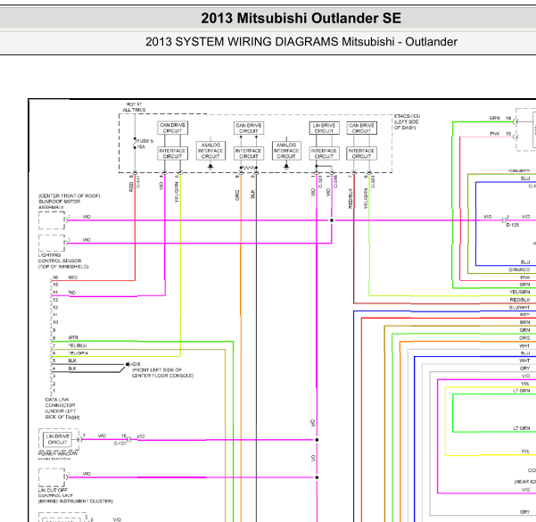Click the C-317 connector label
The image size is (536, 522).
[138, 181]
